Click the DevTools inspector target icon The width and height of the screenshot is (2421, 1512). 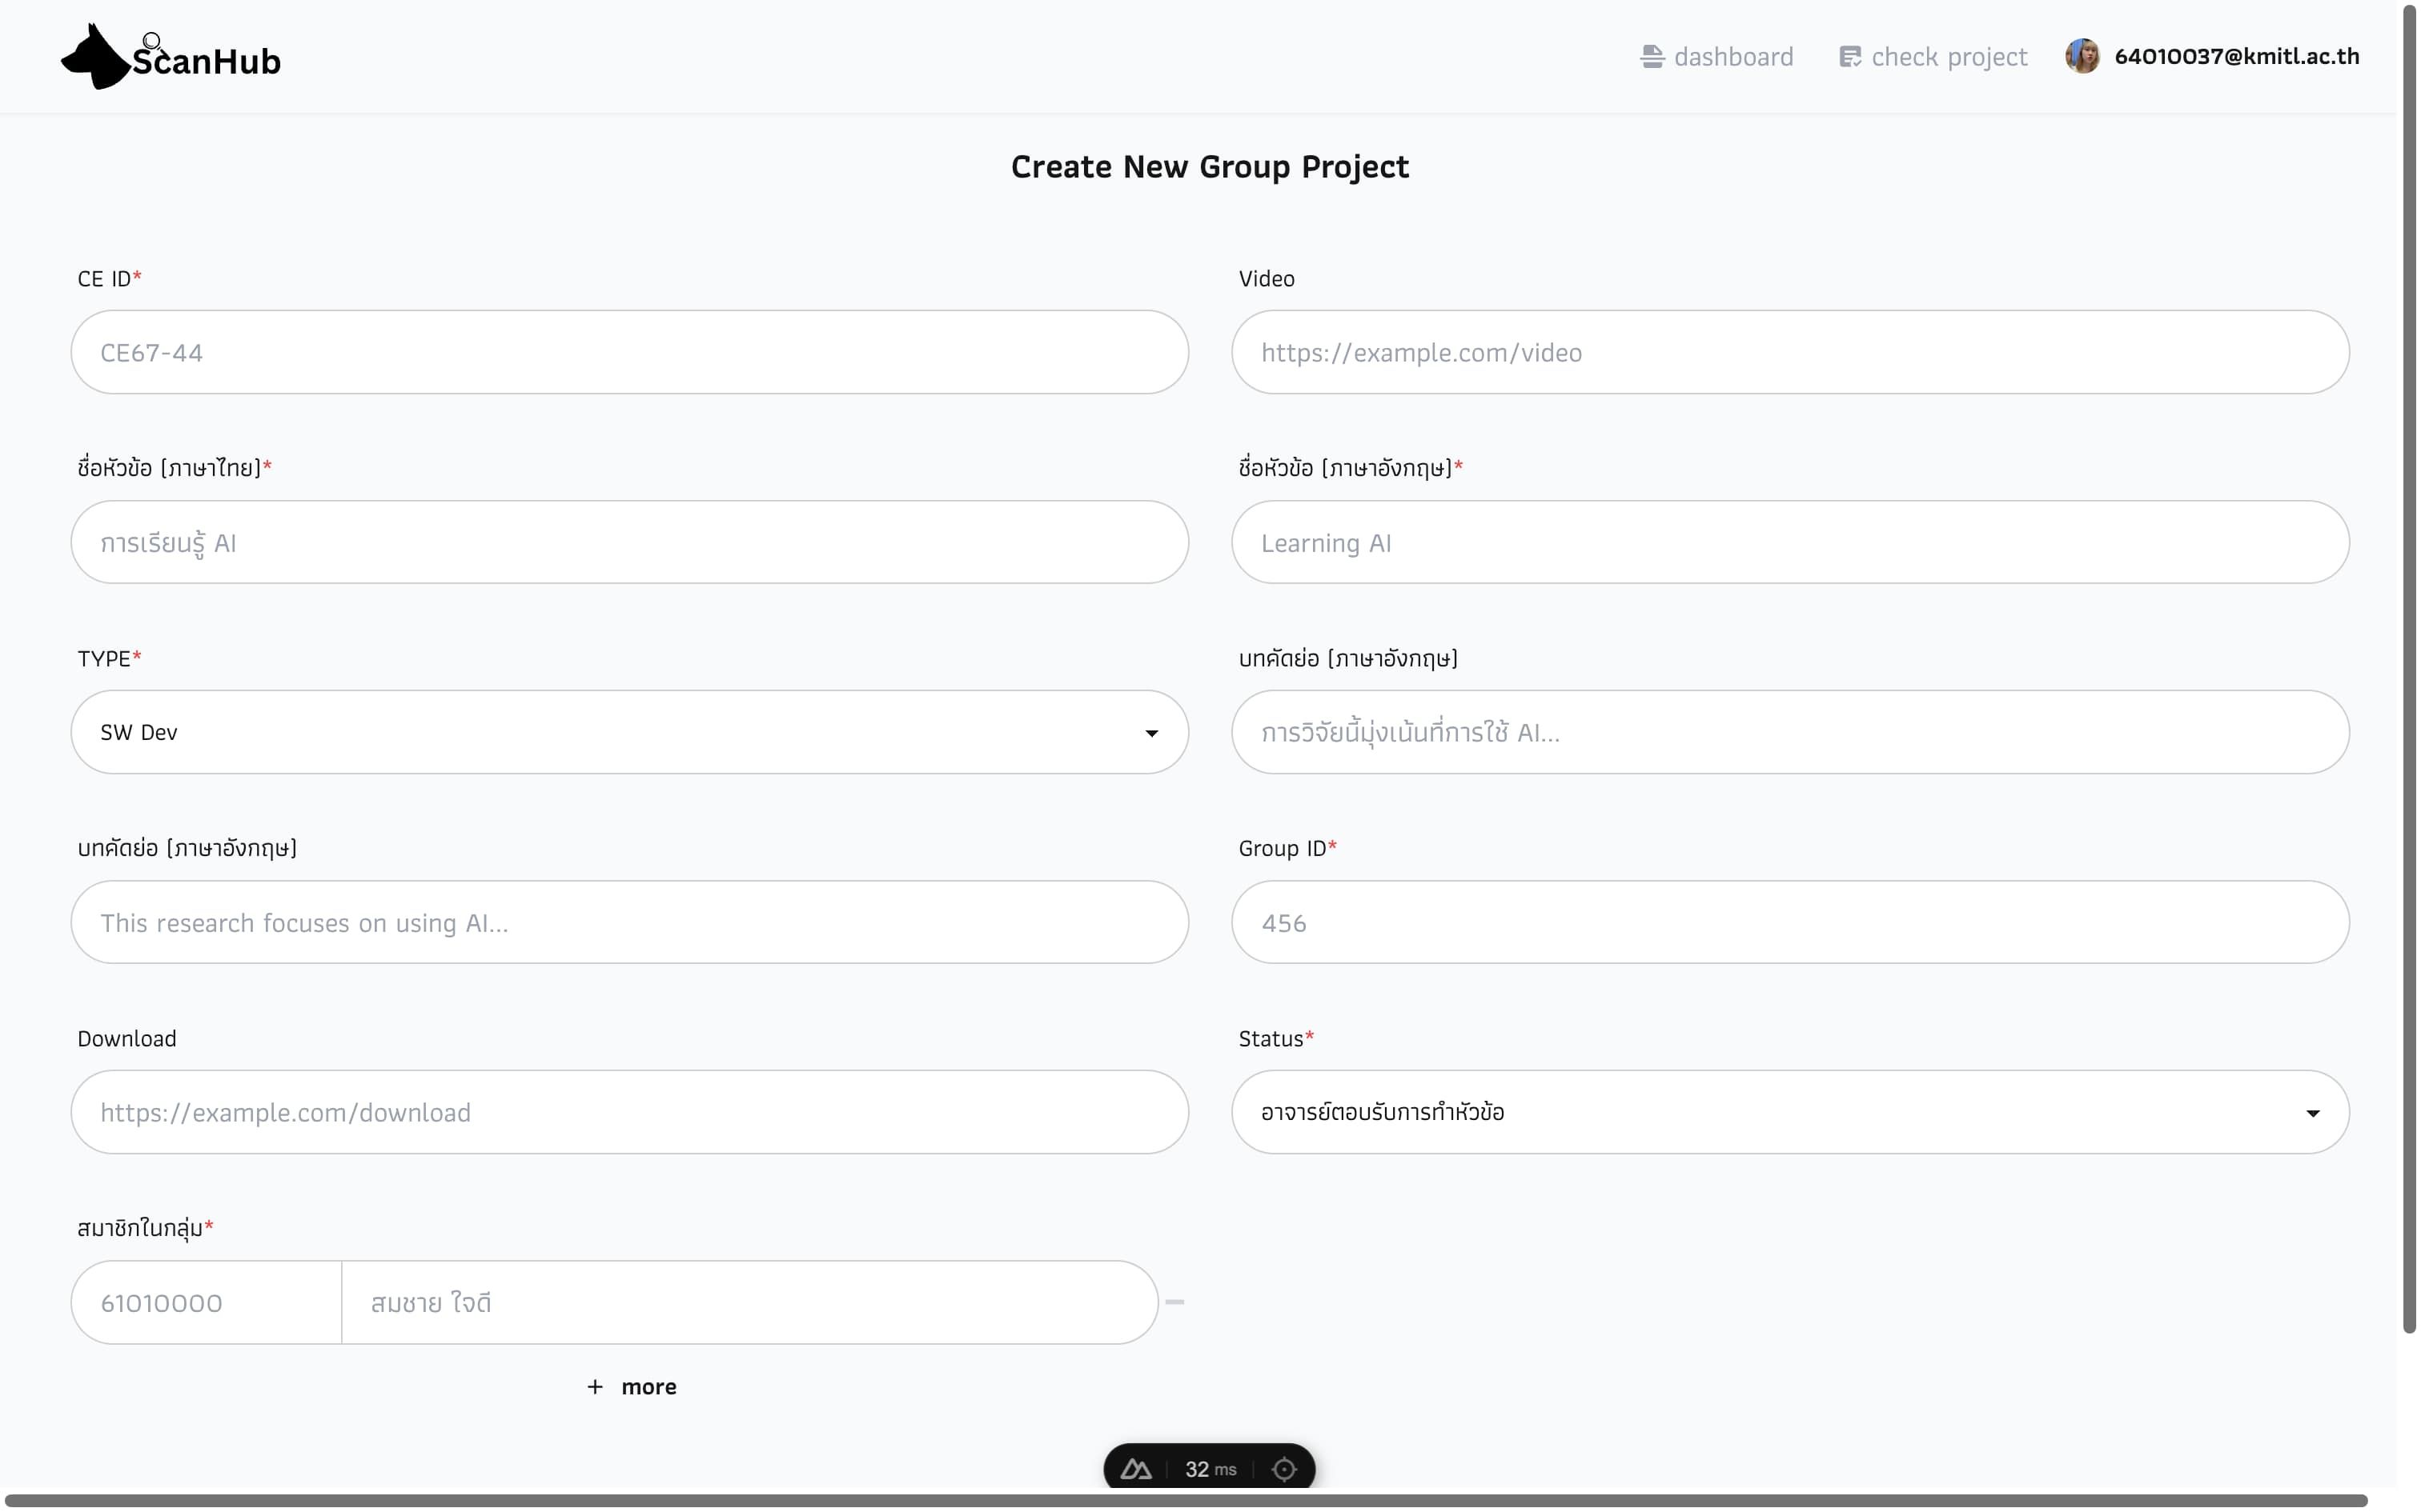pyautogui.click(x=1283, y=1469)
